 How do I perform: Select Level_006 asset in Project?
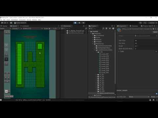point(104,65)
